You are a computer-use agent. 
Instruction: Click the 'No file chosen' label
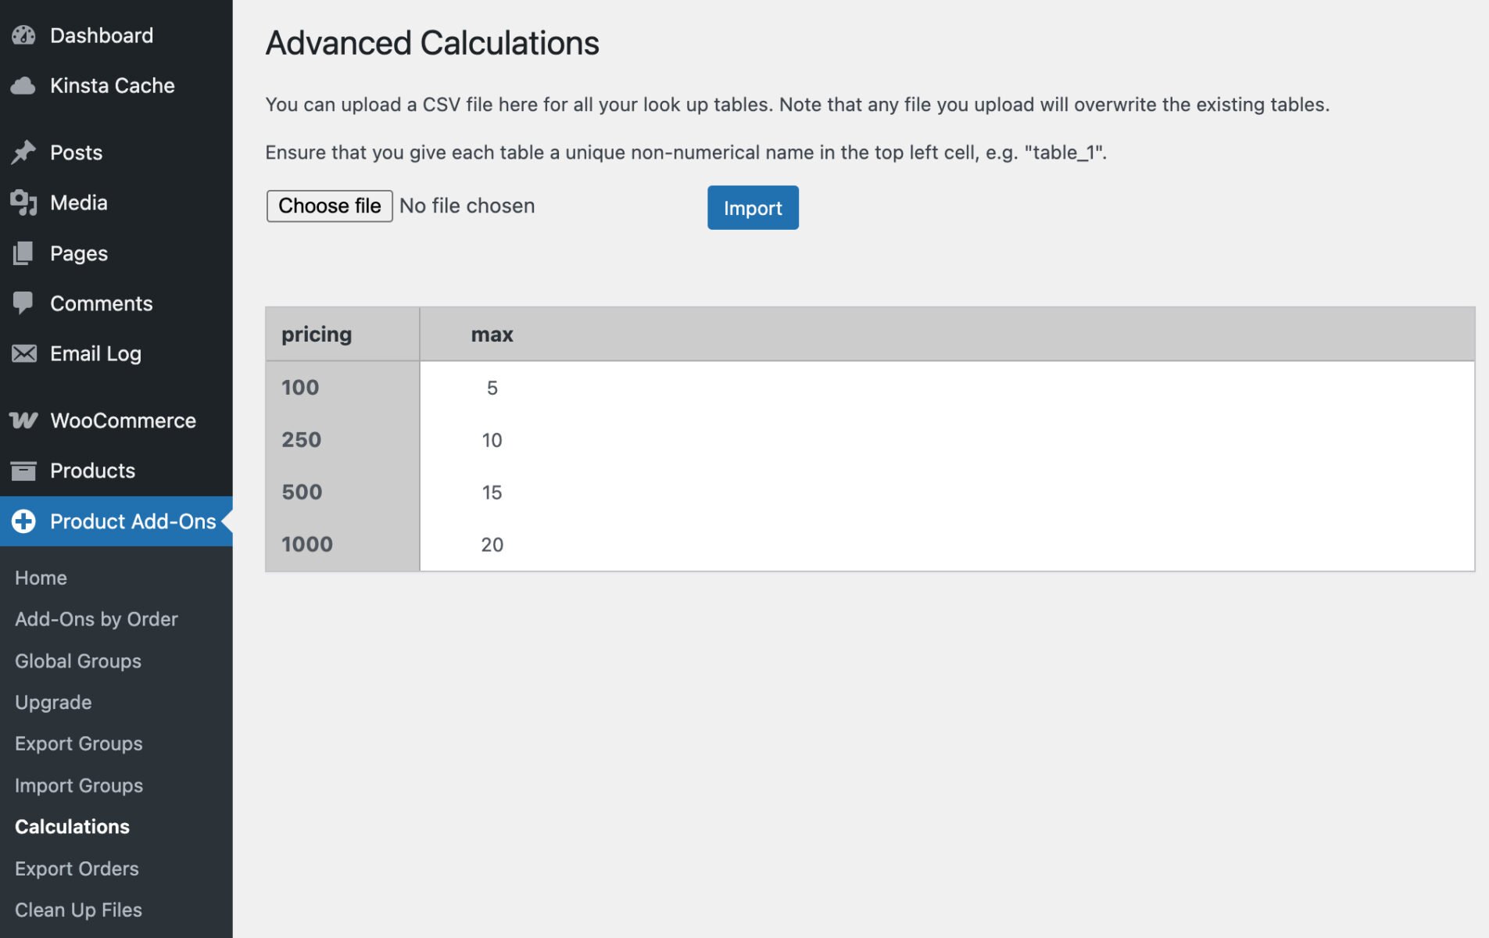tap(467, 206)
